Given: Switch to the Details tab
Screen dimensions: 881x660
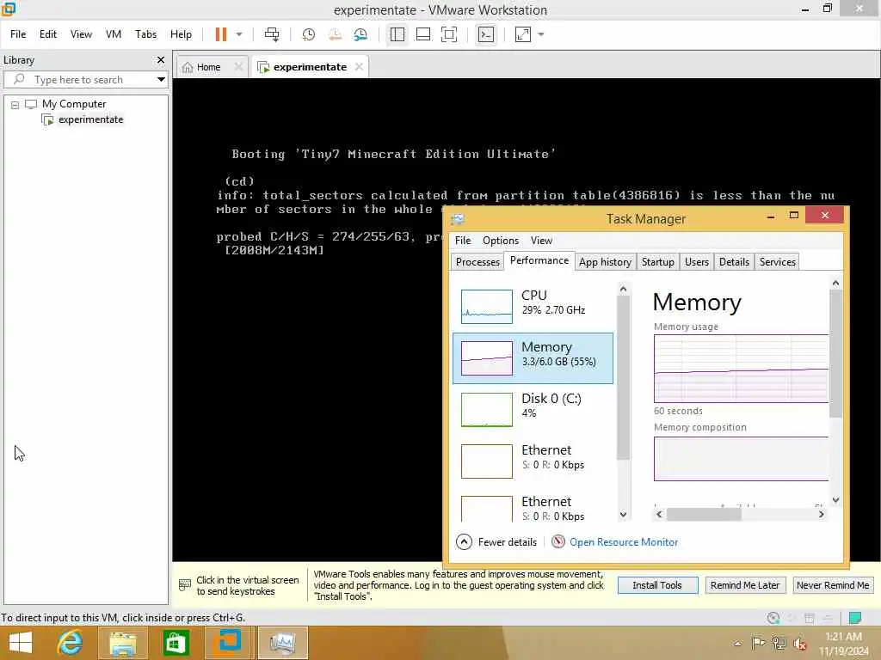Looking at the screenshot, I should (734, 262).
